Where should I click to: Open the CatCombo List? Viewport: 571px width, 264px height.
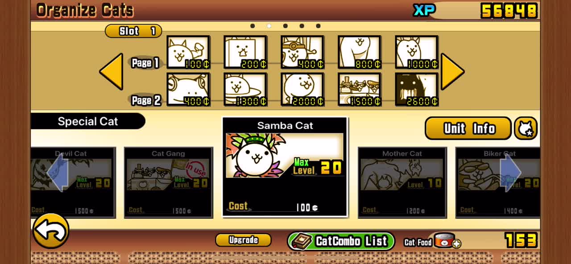[x=341, y=241]
